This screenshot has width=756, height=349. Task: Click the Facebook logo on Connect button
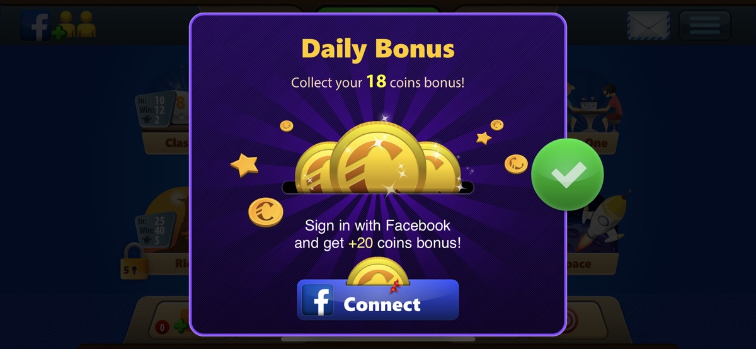click(x=318, y=300)
